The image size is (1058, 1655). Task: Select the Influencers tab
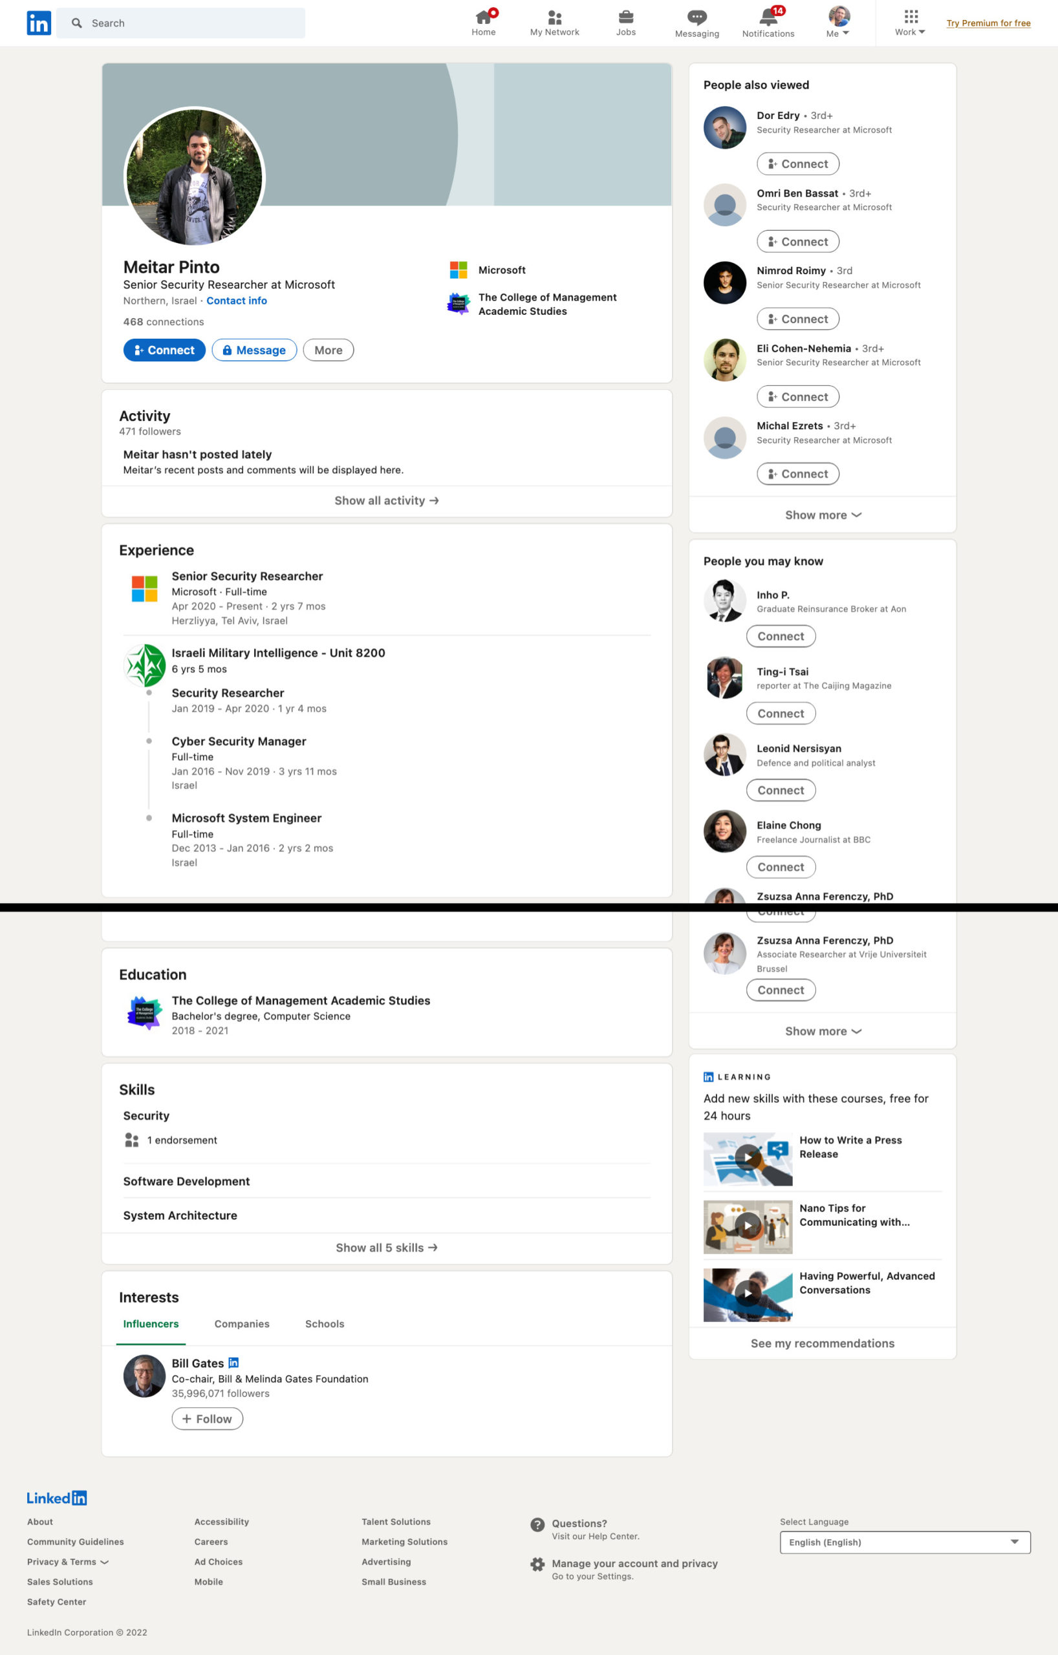pyautogui.click(x=151, y=1325)
